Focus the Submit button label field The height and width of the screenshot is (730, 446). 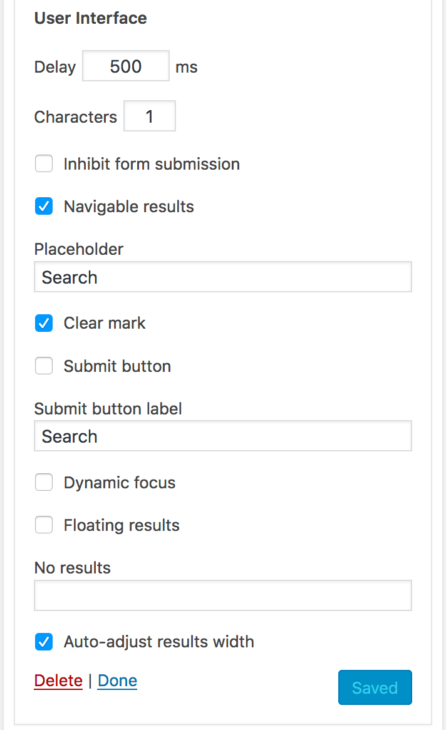[x=222, y=435]
